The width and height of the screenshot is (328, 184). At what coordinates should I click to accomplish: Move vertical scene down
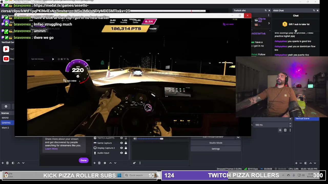(315, 163)
